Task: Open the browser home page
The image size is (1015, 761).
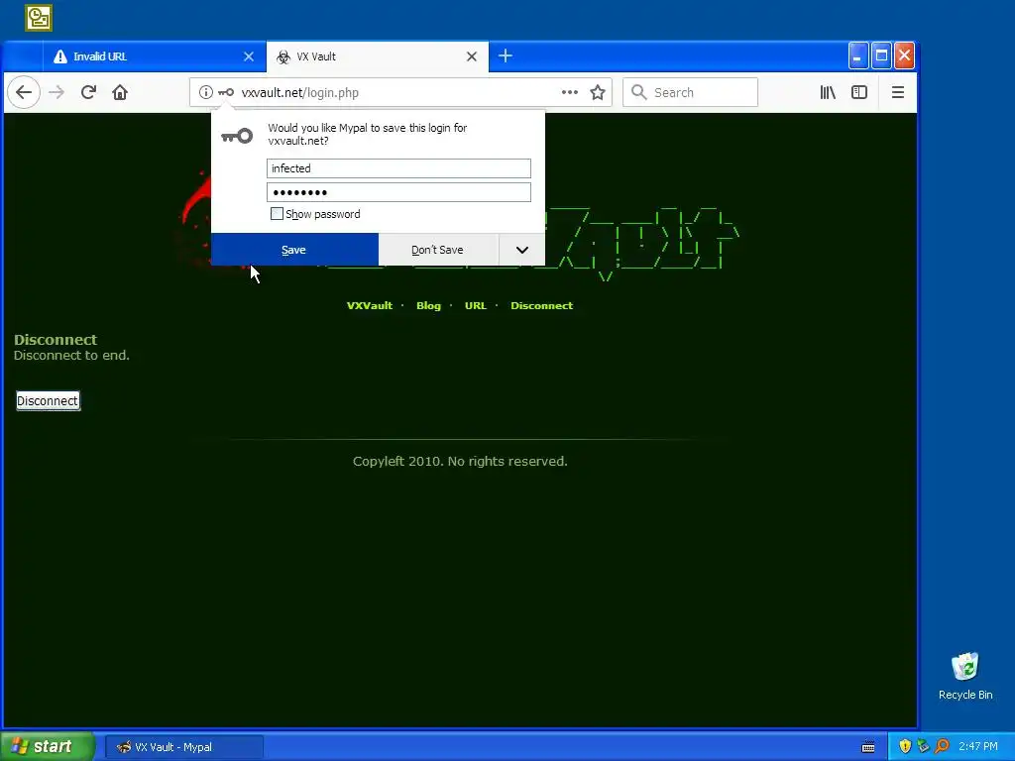Action: click(x=120, y=92)
